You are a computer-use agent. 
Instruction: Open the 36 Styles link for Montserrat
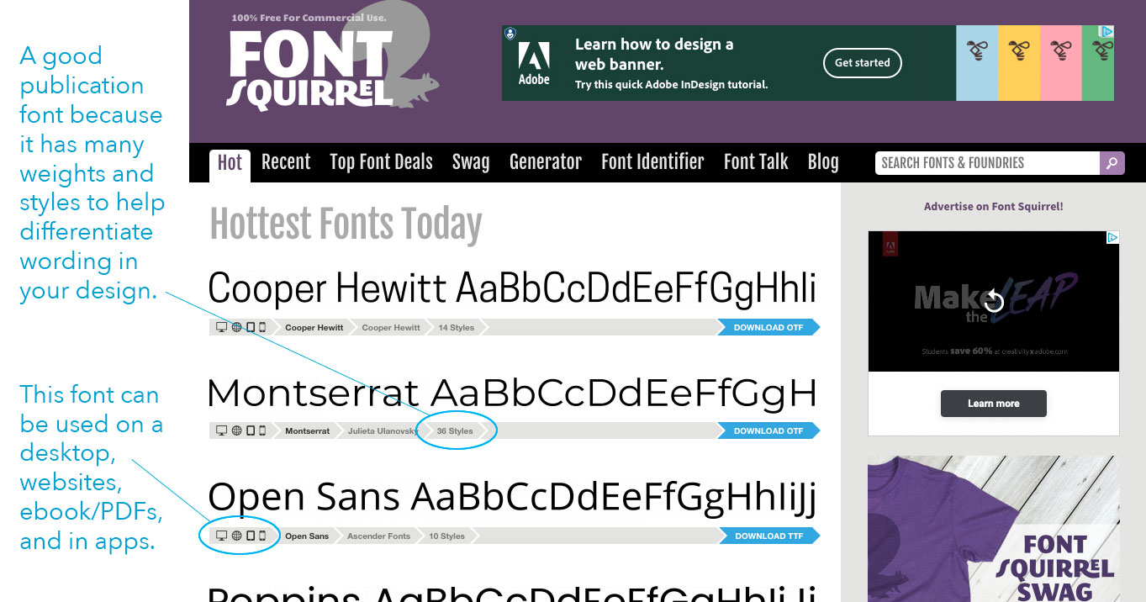(x=454, y=430)
